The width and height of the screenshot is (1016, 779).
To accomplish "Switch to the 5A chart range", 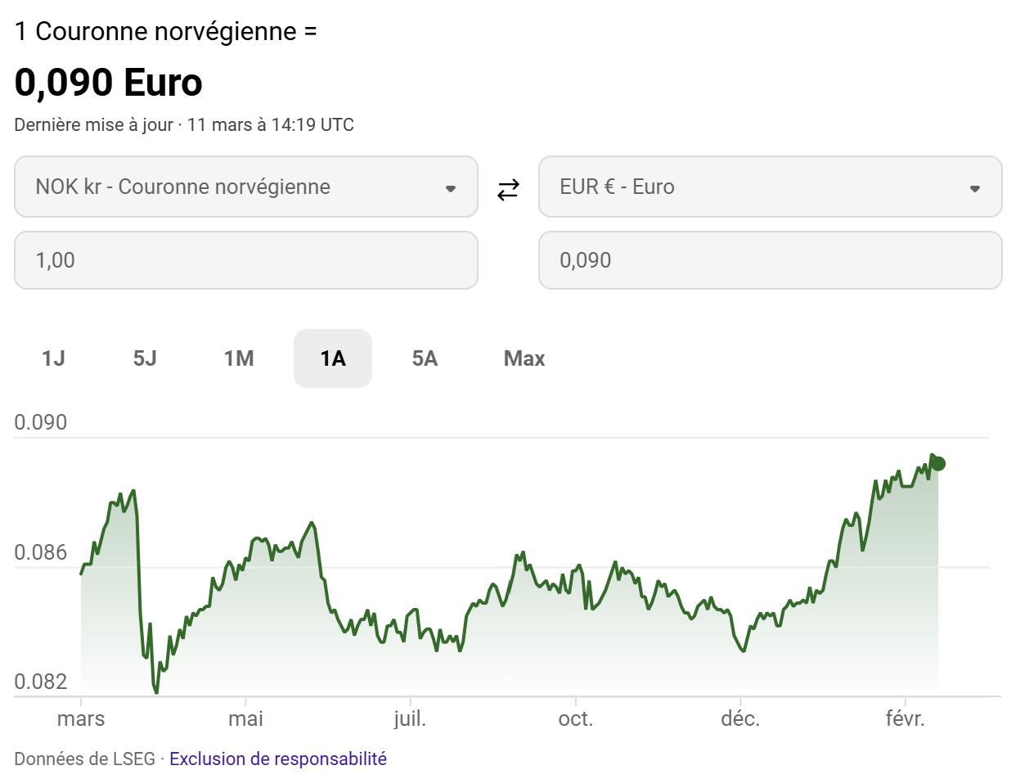I will [425, 358].
